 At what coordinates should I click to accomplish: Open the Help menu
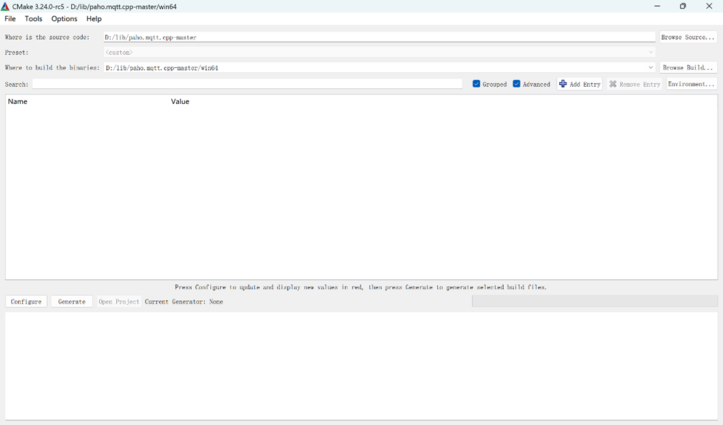pos(93,18)
